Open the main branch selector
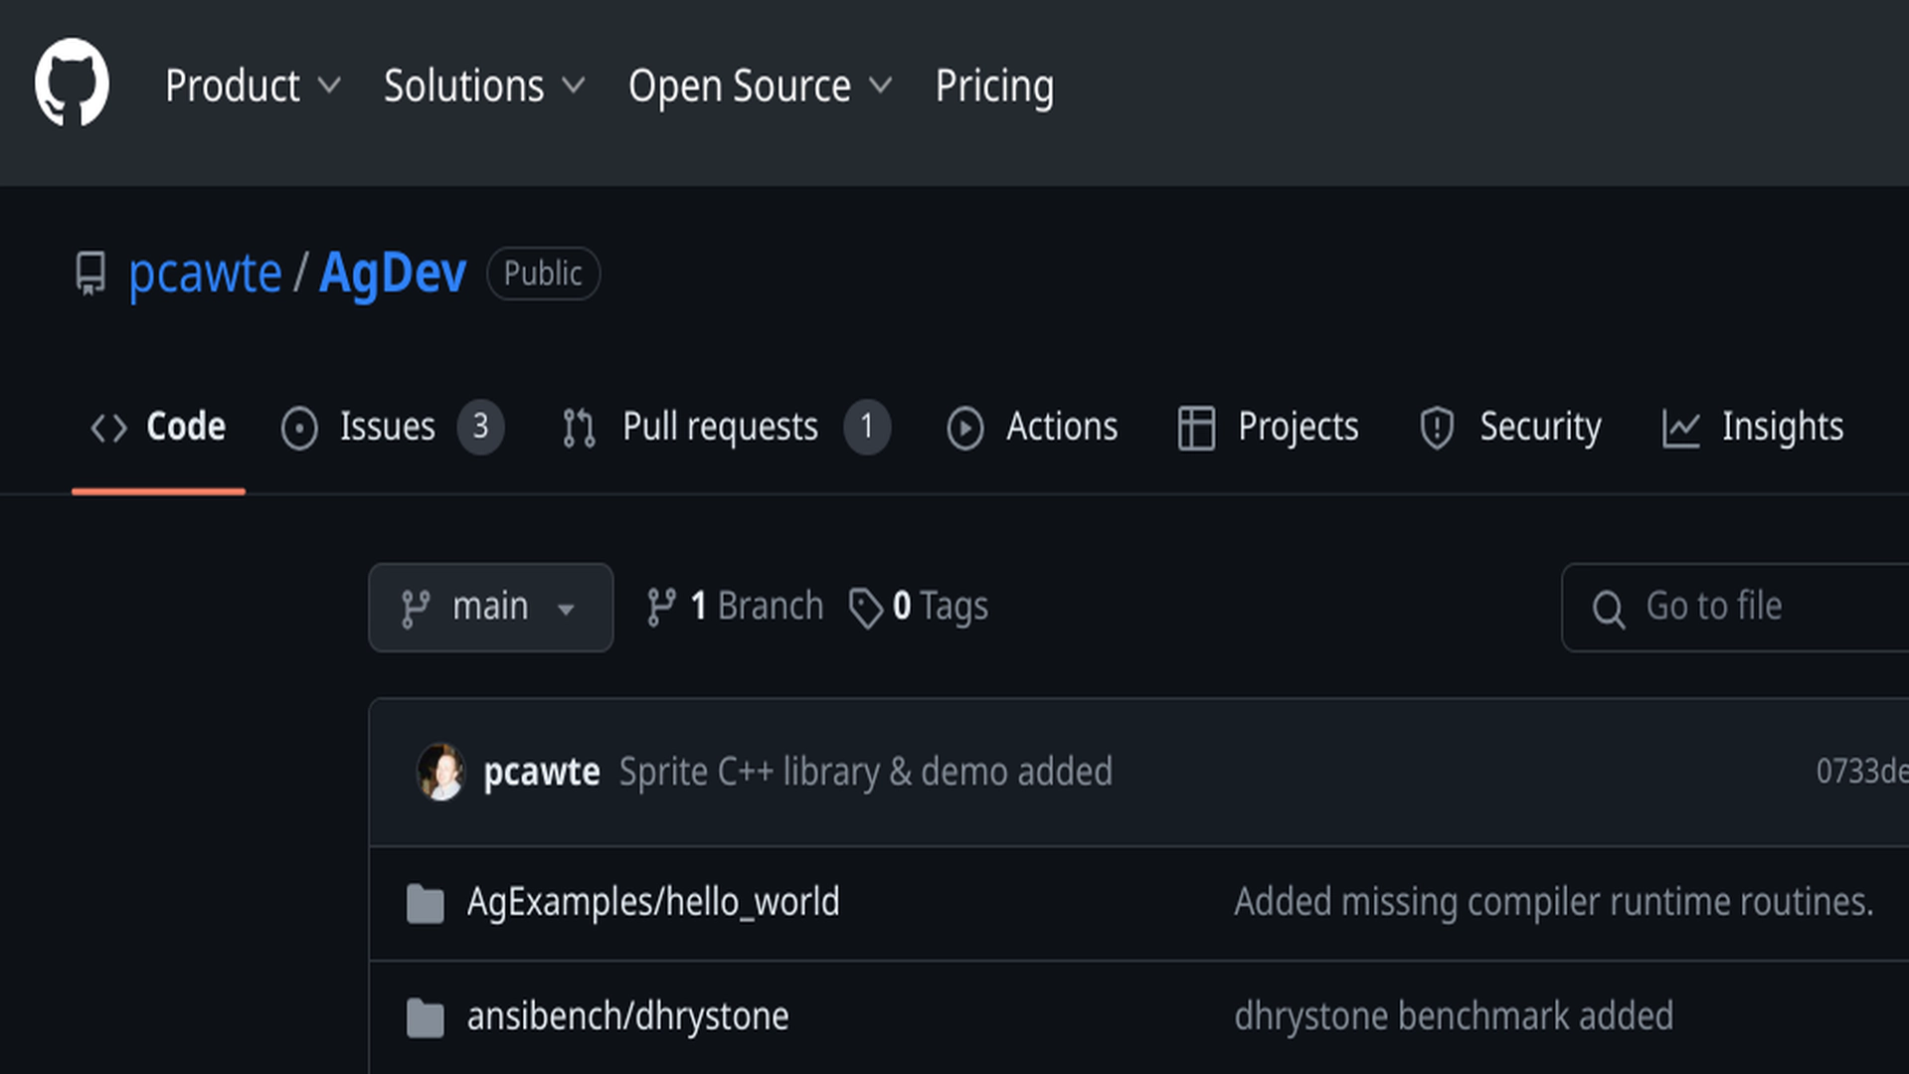 (x=490, y=608)
